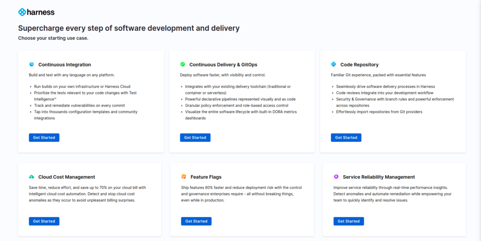Click the Supercharge every step page heading

pos(129,28)
